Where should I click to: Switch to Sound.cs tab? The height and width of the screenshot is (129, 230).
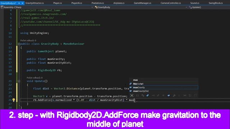[195, 3]
